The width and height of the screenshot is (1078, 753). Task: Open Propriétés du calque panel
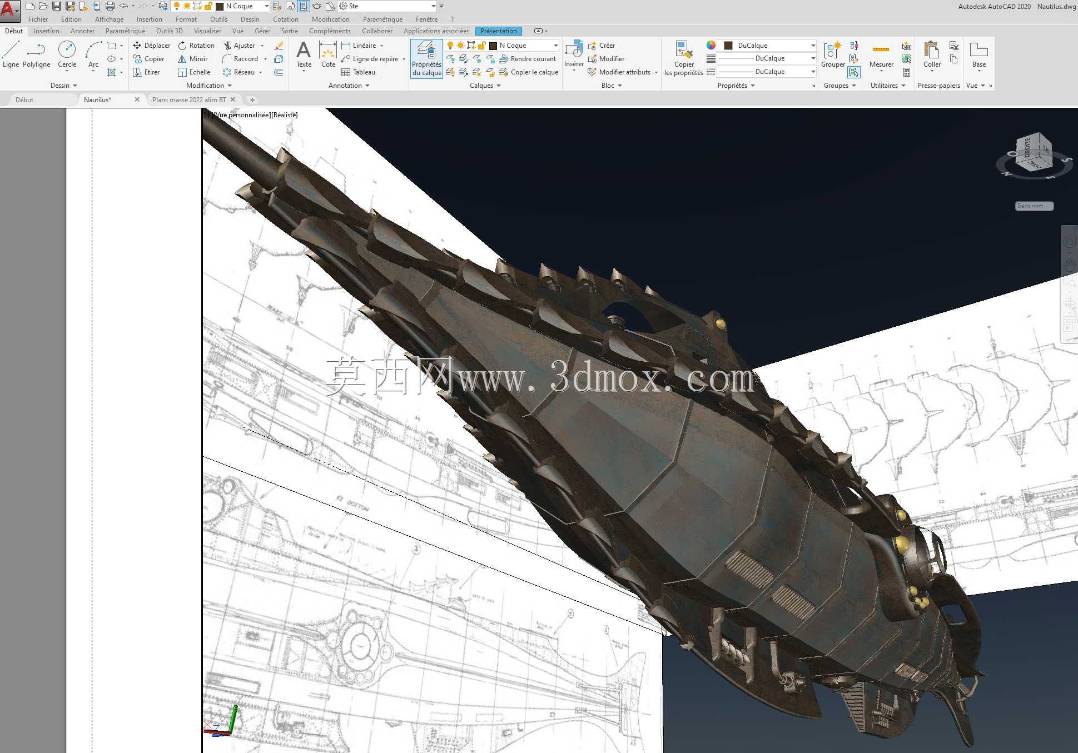[426, 58]
